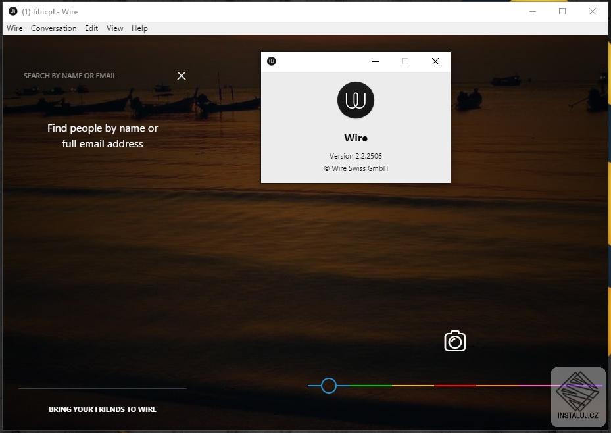Choose the orange accent color segment
Image resolution: width=611 pixels, height=433 pixels.
[x=497, y=386]
